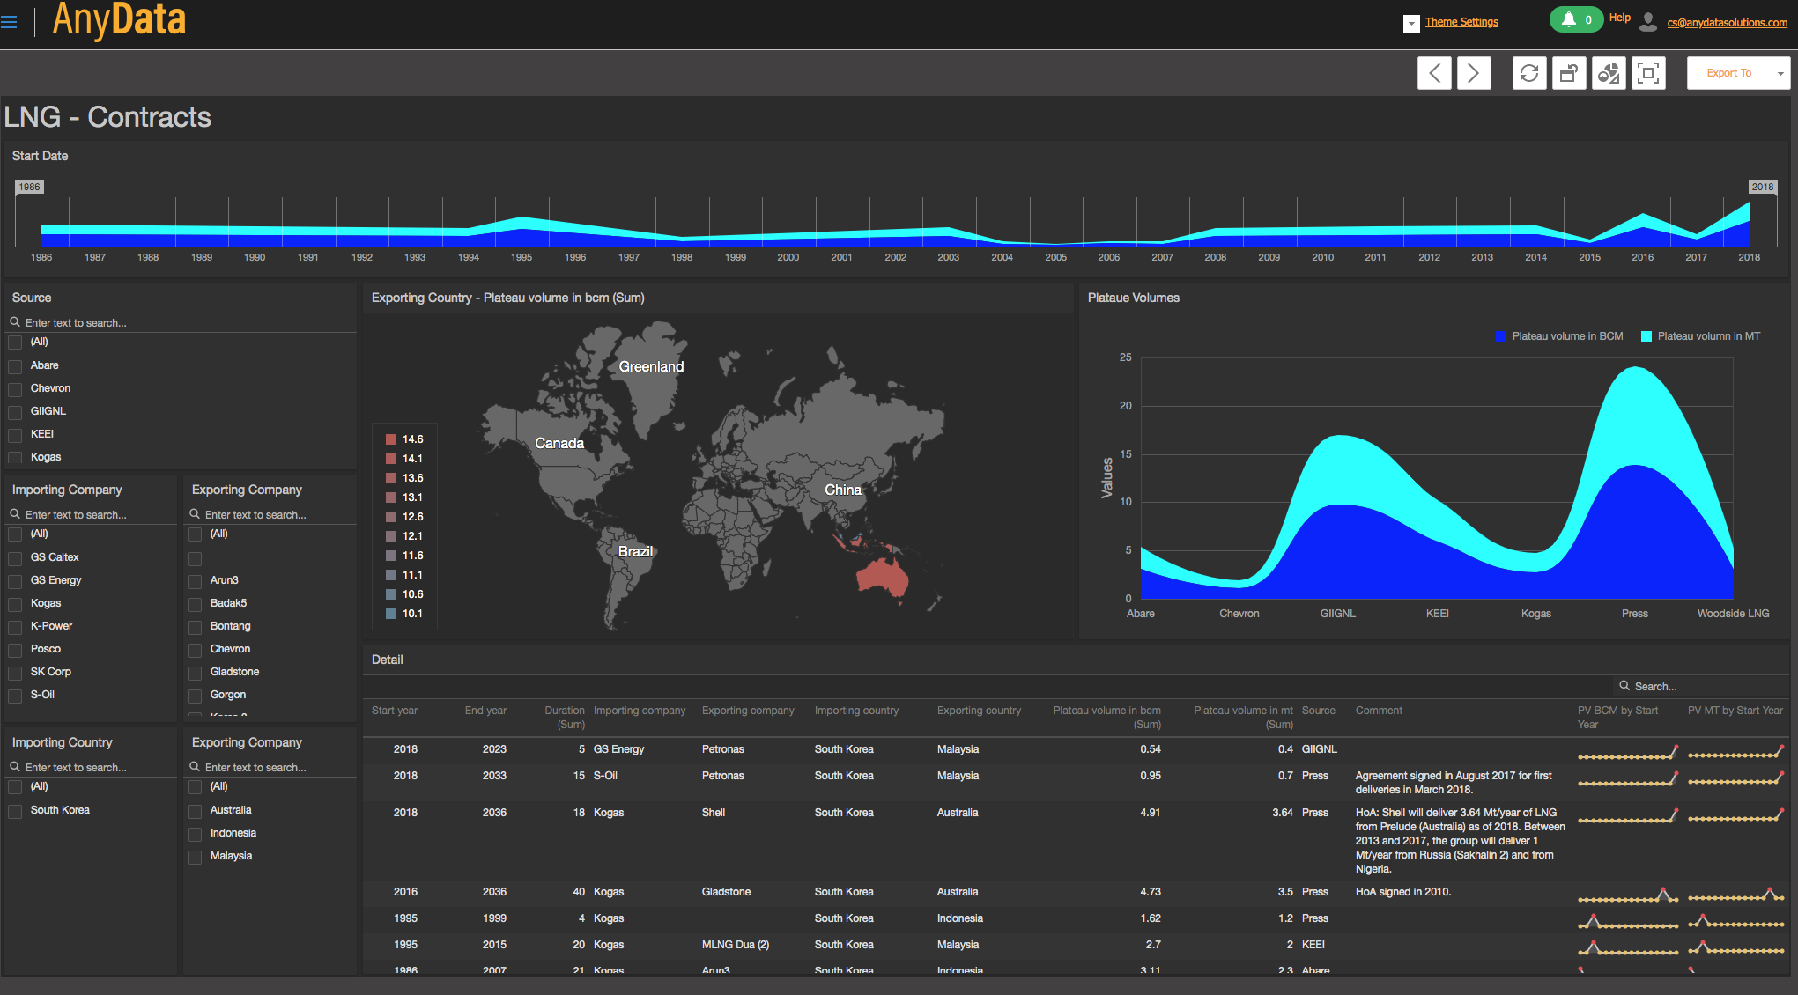
Task: Click the Source filter search field
Action: coord(181,323)
